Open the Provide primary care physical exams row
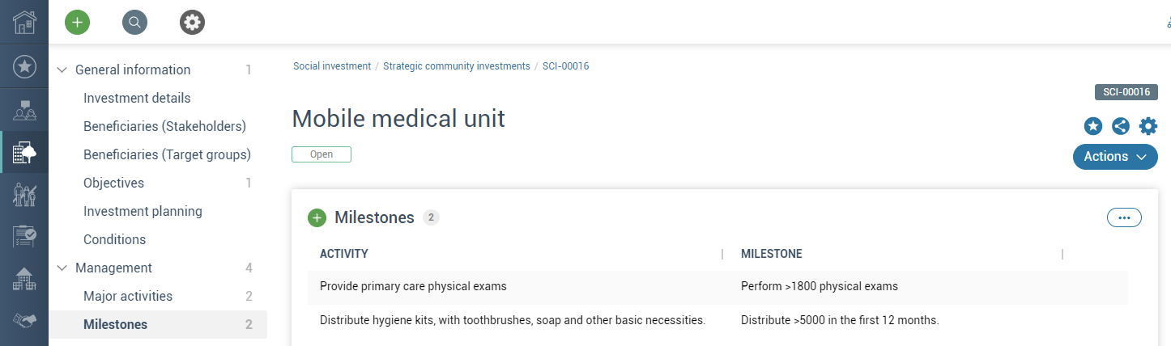Image resolution: width=1171 pixels, height=346 pixels. coord(718,286)
